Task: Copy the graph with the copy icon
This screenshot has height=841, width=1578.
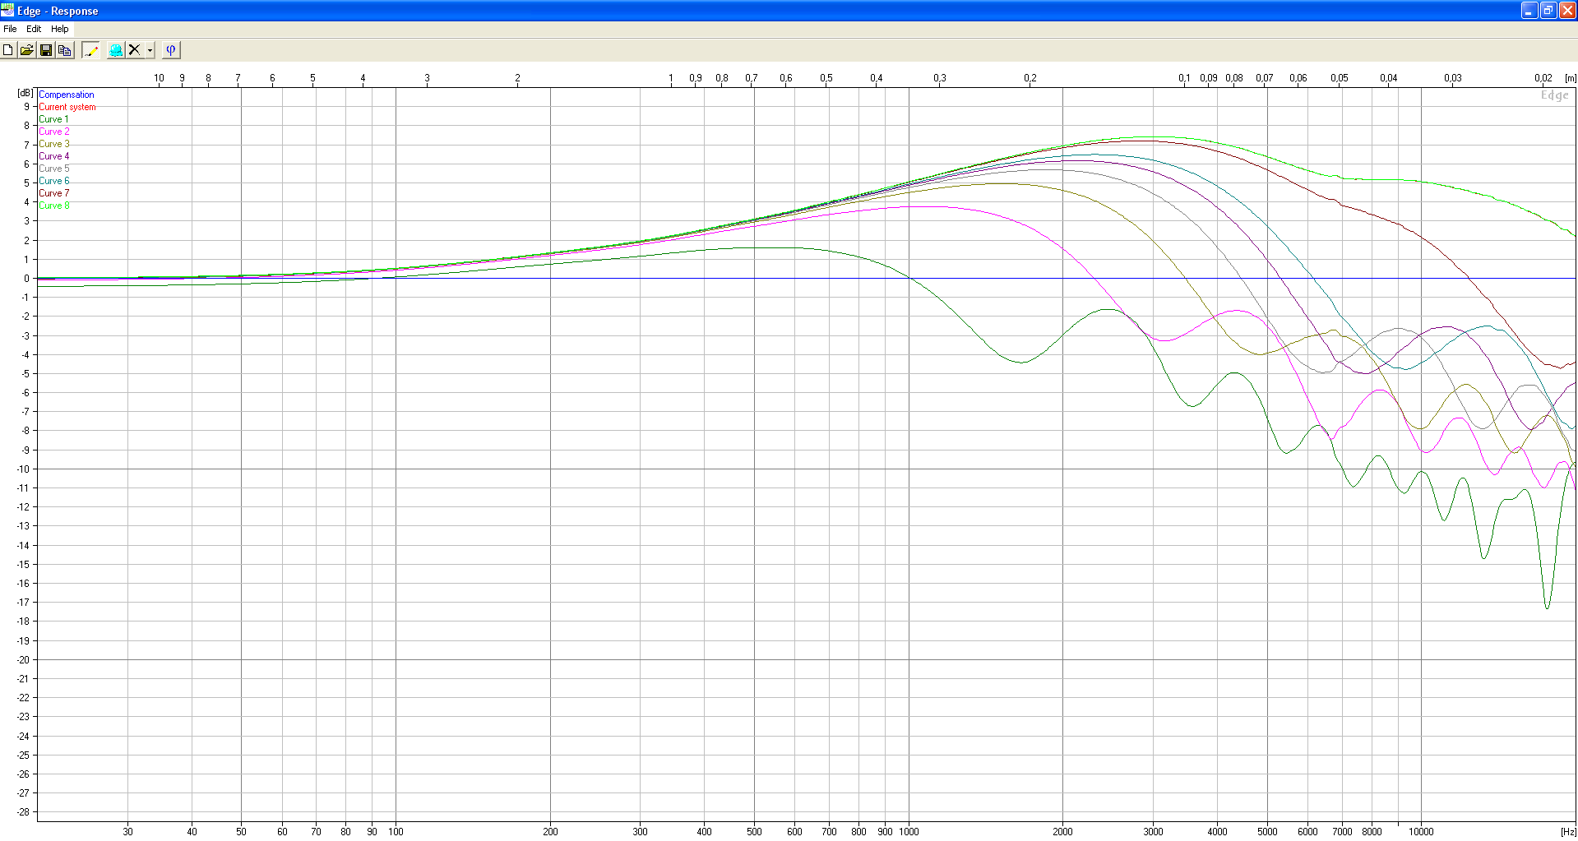Action: pyautogui.click(x=64, y=50)
